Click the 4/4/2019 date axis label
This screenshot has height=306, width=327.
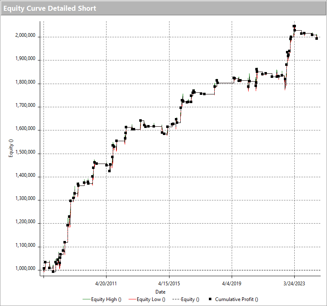click(232, 284)
